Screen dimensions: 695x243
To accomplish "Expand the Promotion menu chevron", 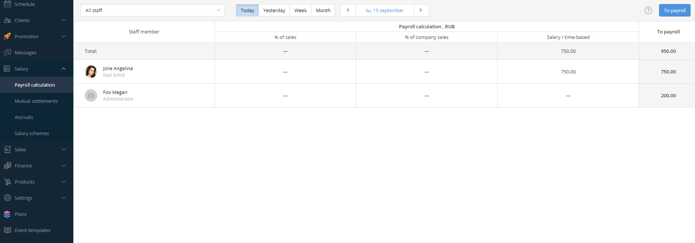I will click(64, 36).
